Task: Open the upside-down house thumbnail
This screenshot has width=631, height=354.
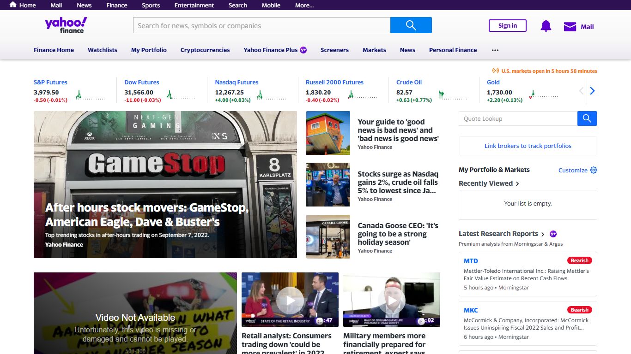Action: click(x=328, y=133)
